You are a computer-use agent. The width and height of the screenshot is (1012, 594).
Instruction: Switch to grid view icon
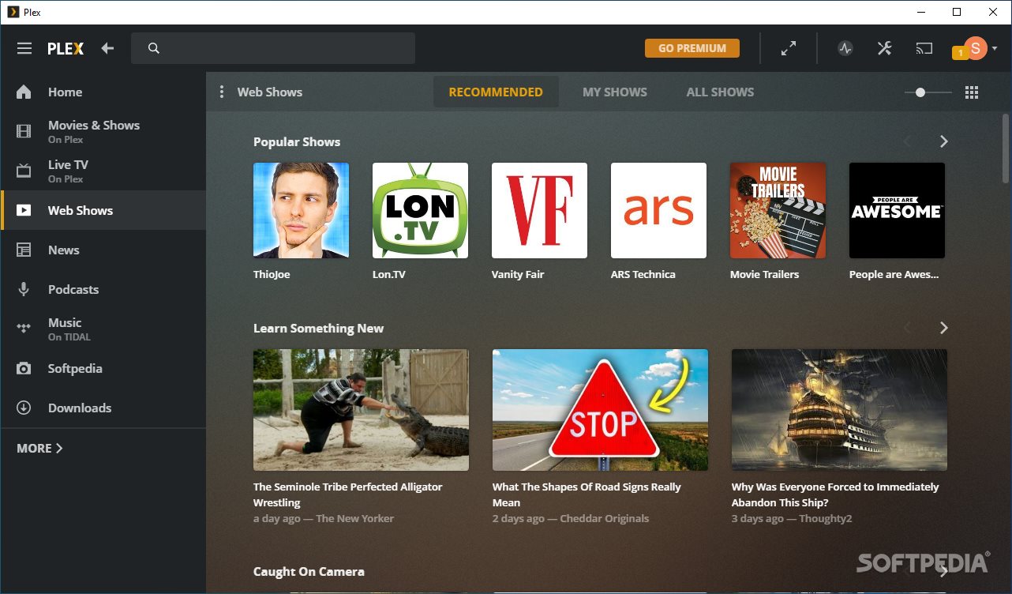click(972, 92)
